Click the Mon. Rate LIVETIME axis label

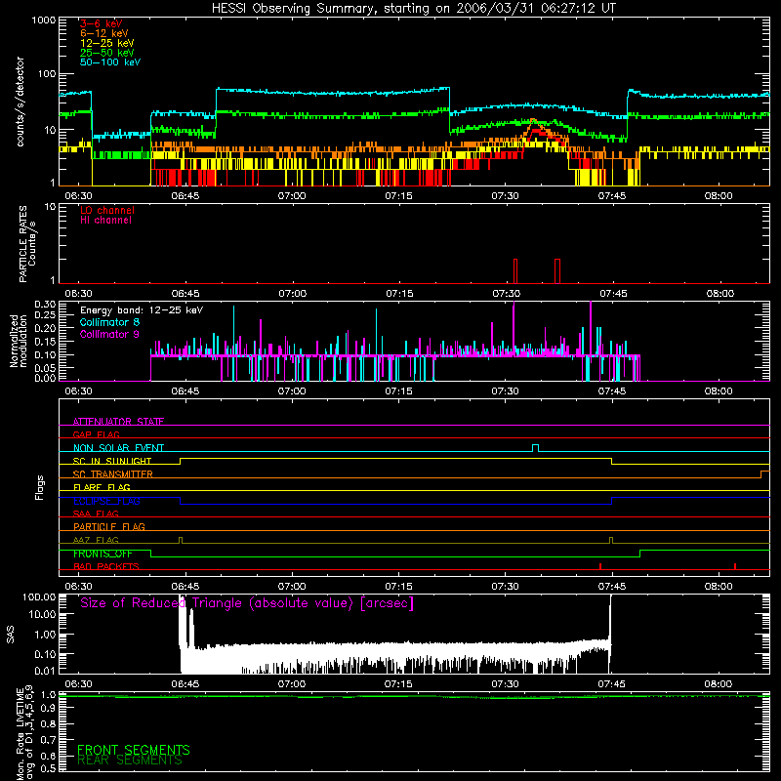[25, 732]
